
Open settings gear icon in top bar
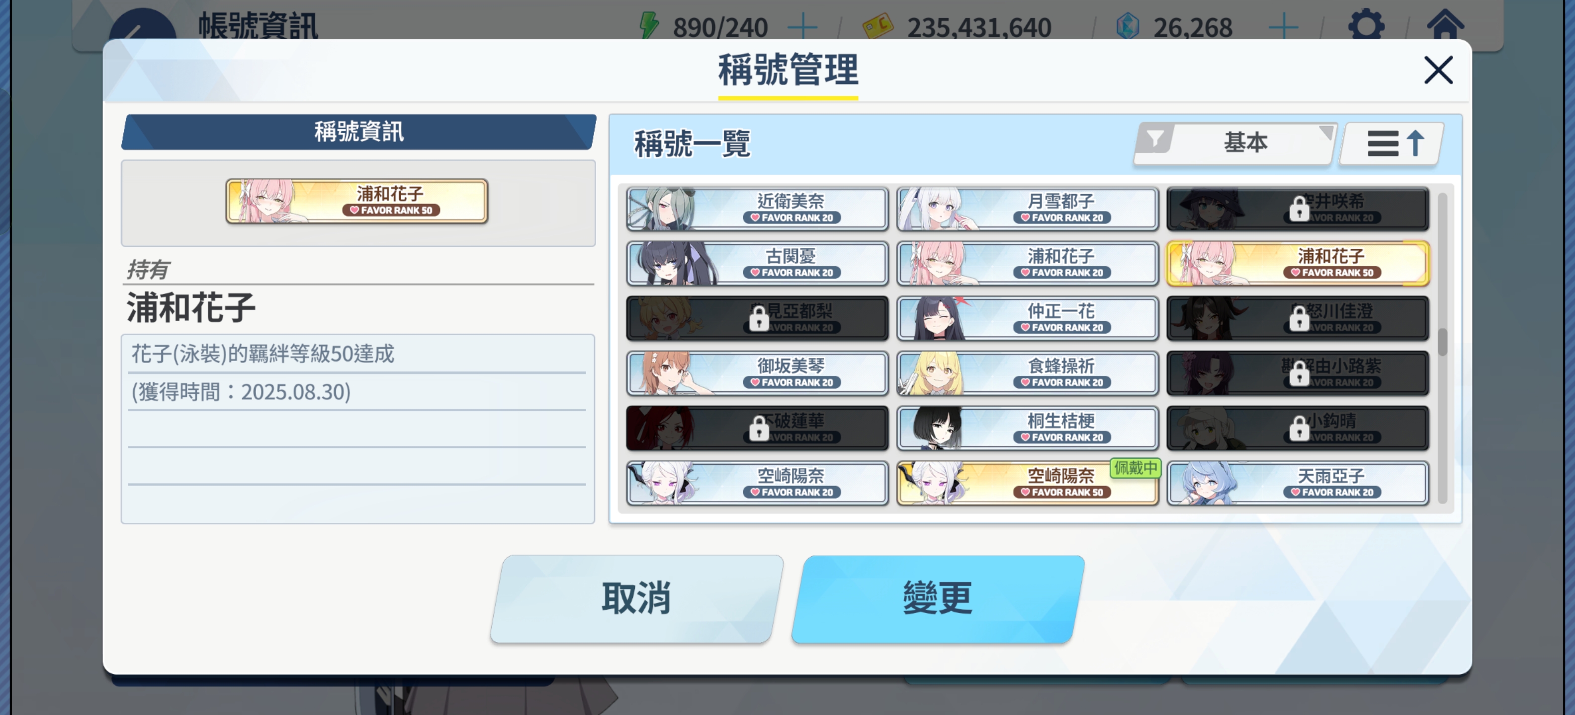tap(1366, 25)
